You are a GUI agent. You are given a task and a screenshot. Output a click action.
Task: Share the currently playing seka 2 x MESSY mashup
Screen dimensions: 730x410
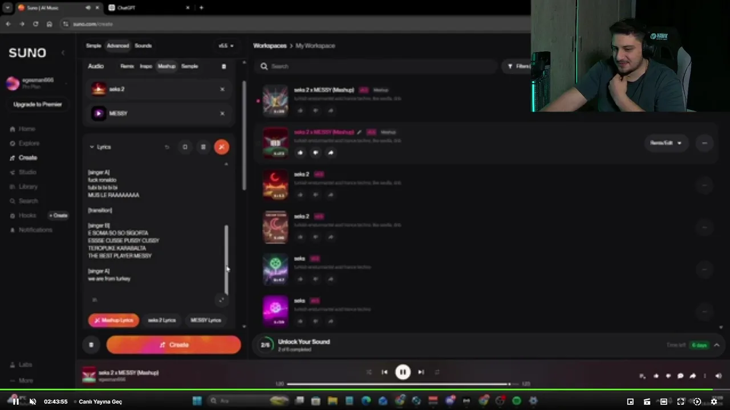coord(331,153)
